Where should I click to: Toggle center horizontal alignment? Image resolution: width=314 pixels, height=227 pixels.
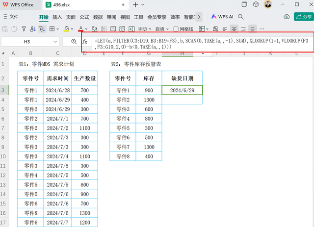(x=234, y=29)
